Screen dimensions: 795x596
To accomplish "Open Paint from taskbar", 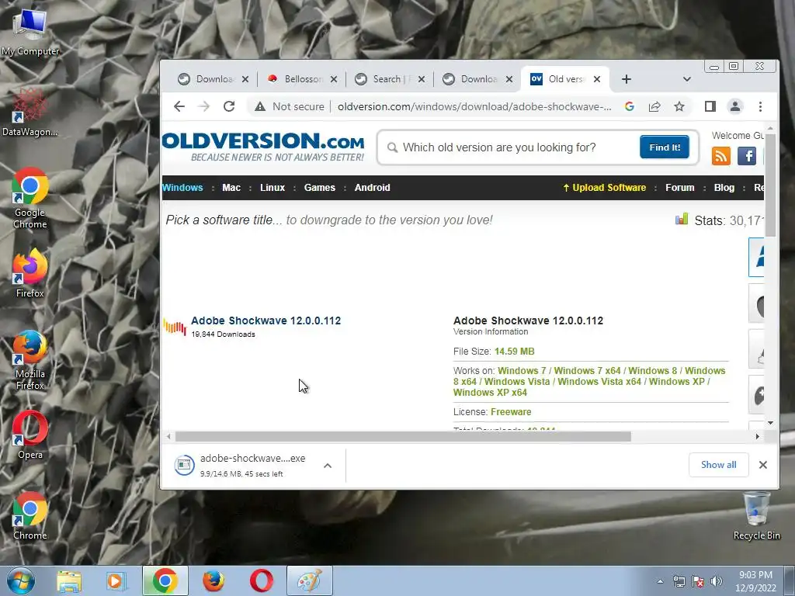I will click(x=310, y=580).
